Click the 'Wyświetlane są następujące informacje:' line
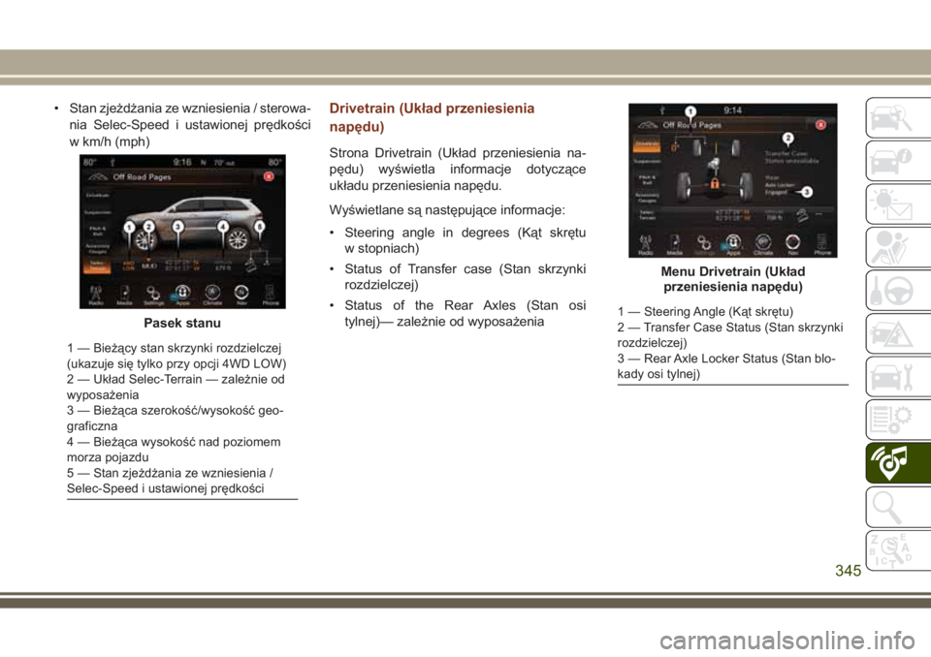This screenshot has width=931, height=657. [447, 210]
